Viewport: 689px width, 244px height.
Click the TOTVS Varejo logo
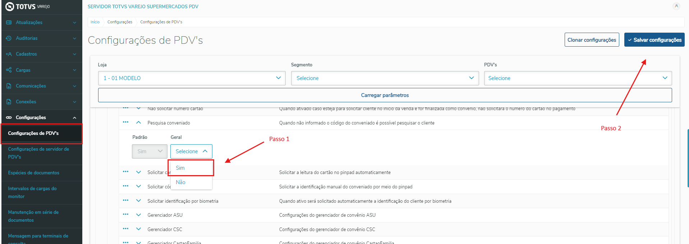pos(28,6)
